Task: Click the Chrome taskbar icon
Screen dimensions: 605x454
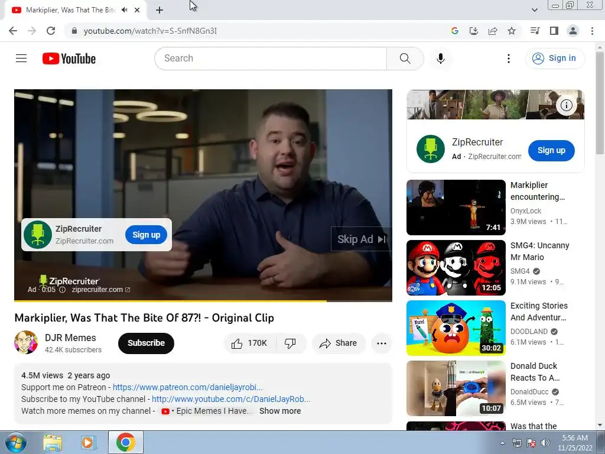Action: click(x=125, y=442)
